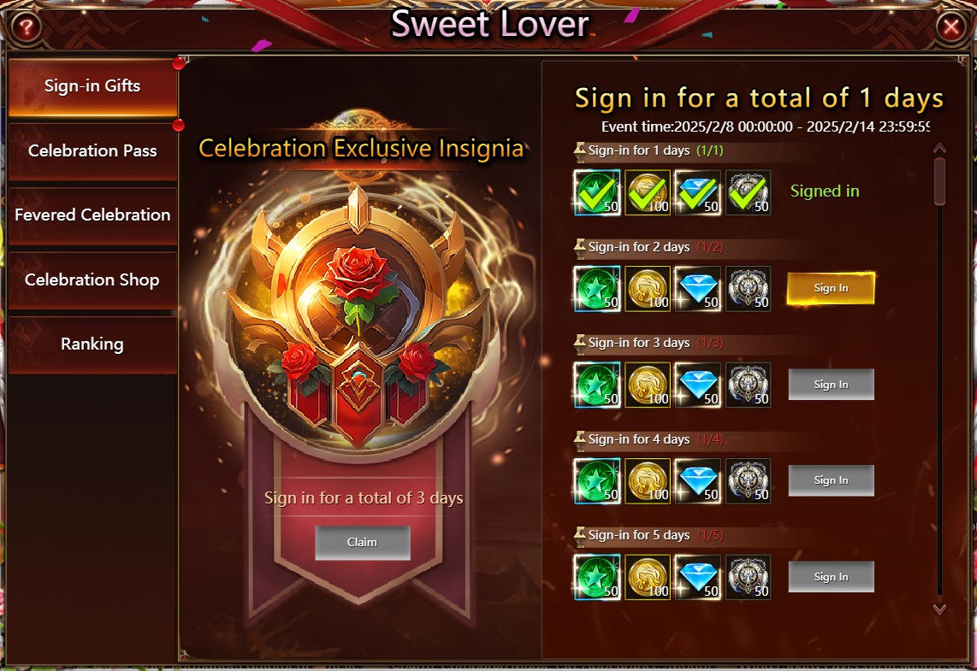Claim the 3-day insignia reward
Viewport: 977px width, 671px height.
pos(362,543)
